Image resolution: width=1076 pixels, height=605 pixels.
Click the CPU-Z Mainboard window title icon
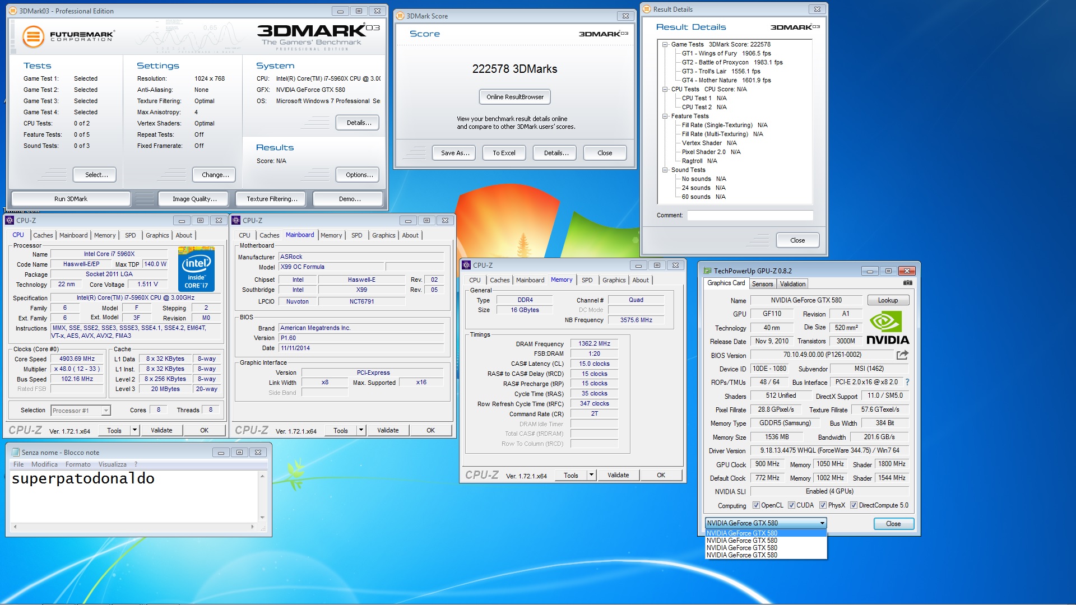[236, 220]
